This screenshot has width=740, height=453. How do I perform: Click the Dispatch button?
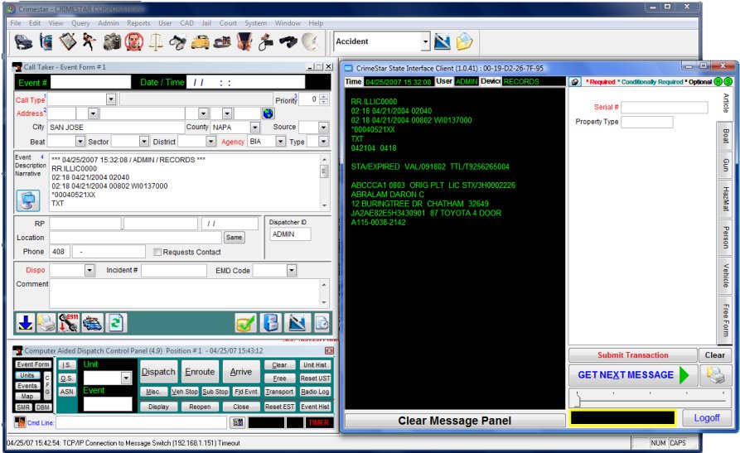point(158,373)
